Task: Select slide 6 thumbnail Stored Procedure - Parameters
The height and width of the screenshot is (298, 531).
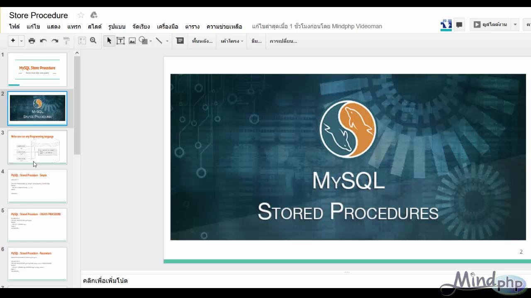Action: [37, 264]
